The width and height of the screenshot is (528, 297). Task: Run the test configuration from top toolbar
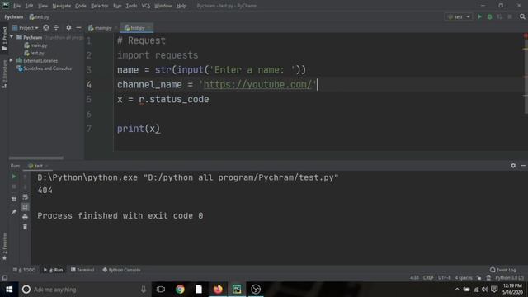[x=479, y=16]
